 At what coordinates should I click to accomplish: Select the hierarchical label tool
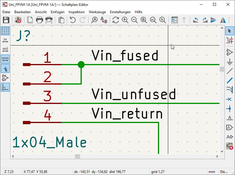click(230, 137)
